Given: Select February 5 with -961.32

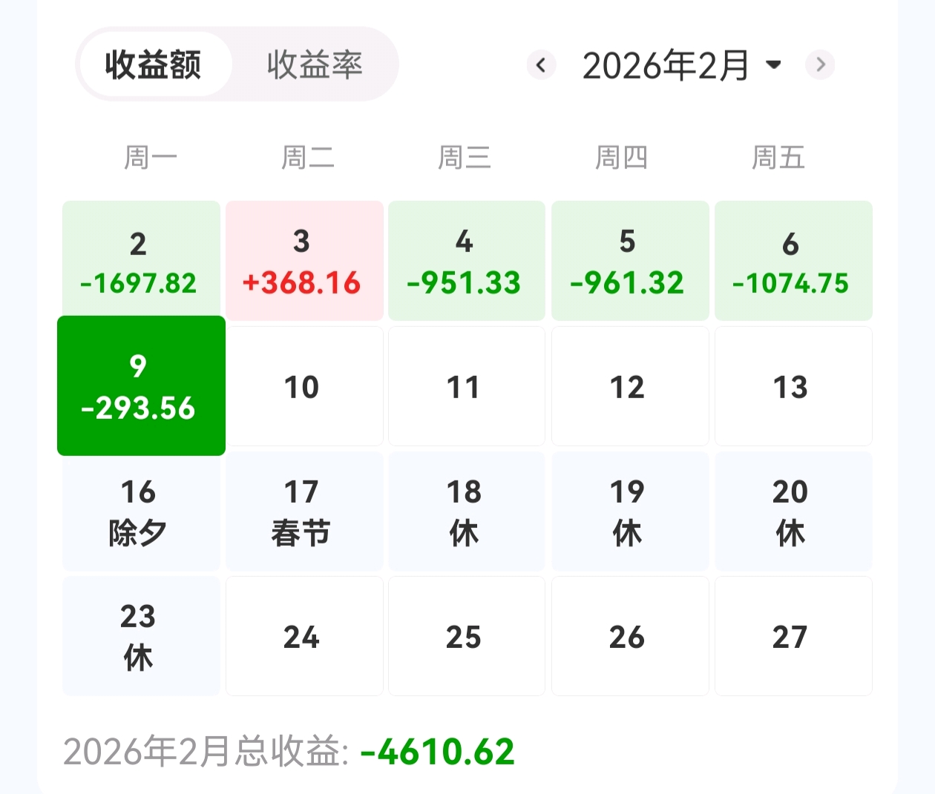Looking at the screenshot, I should pos(630,260).
